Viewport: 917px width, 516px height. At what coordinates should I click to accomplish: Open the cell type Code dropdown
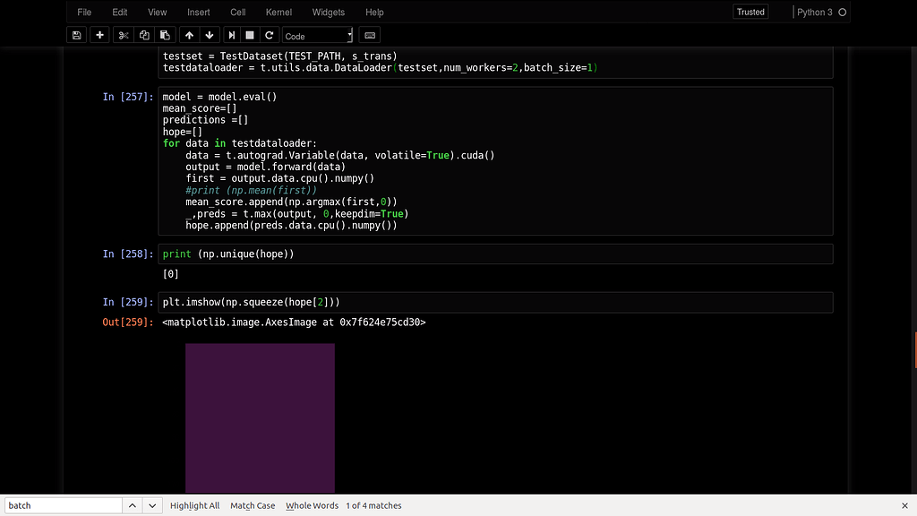pos(318,36)
